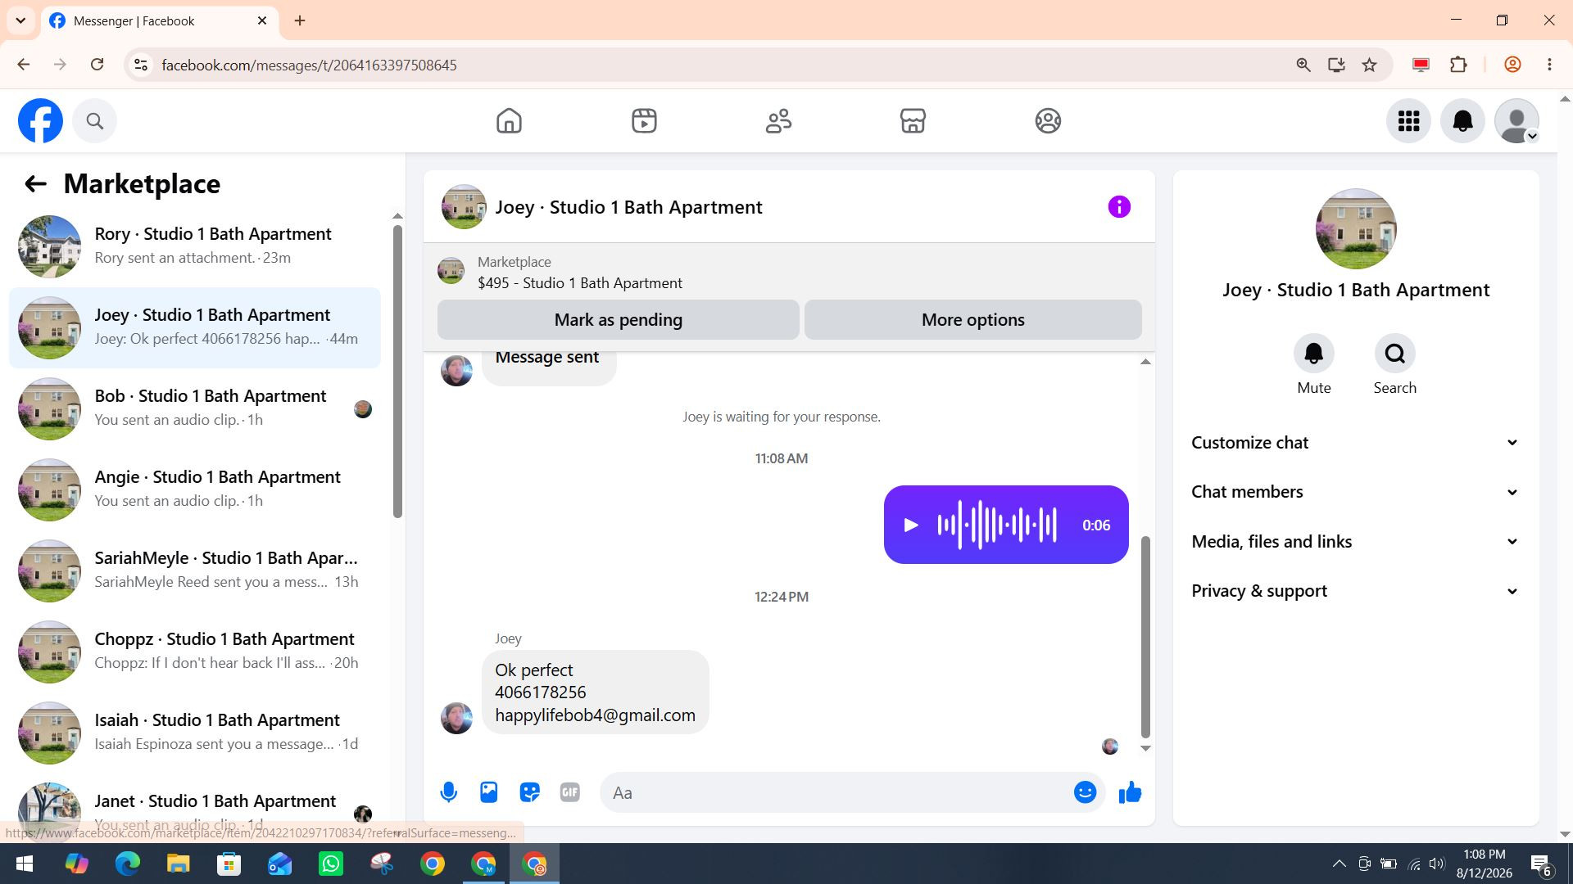Image resolution: width=1573 pixels, height=884 pixels.
Task: Open the Facebook menu grid icon
Action: pyautogui.click(x=1408, y=121)
